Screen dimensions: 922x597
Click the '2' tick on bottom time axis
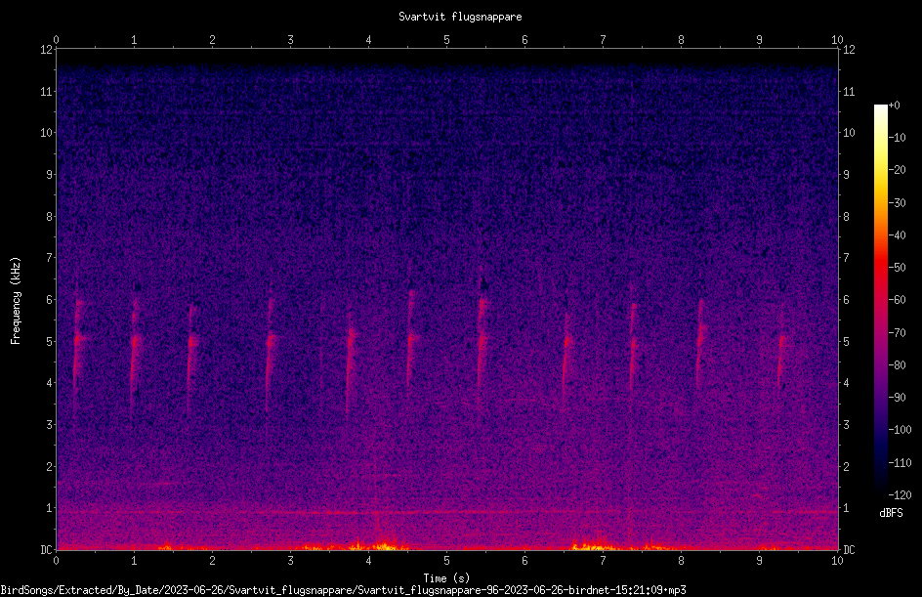click(x=212, y=561)
